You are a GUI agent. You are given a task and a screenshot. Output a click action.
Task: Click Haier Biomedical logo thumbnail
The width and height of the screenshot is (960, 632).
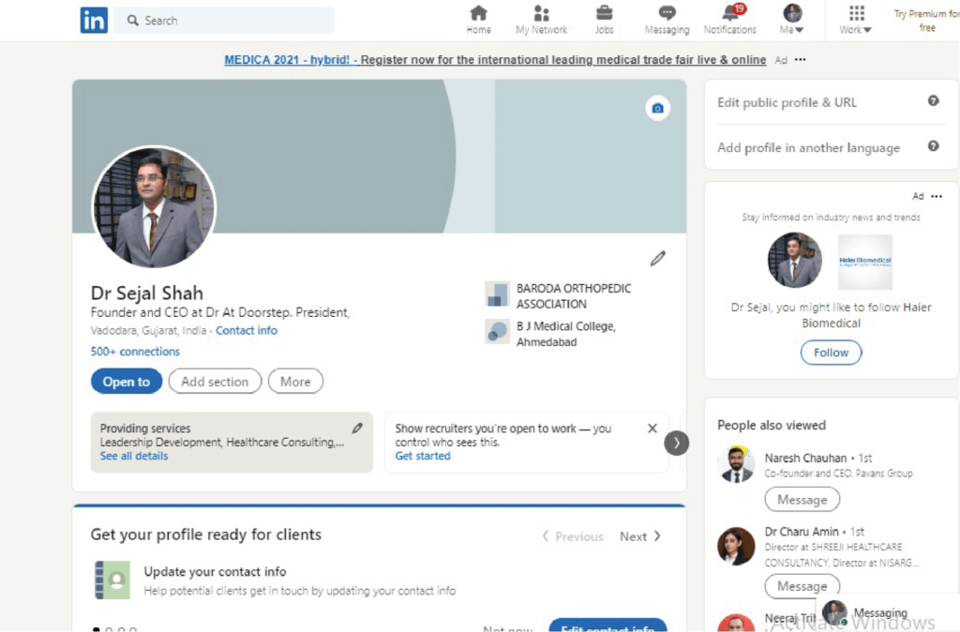pyautogui.click(x=865, y=262)
